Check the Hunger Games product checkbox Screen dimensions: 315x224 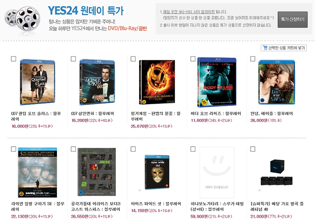pos(133,59)
